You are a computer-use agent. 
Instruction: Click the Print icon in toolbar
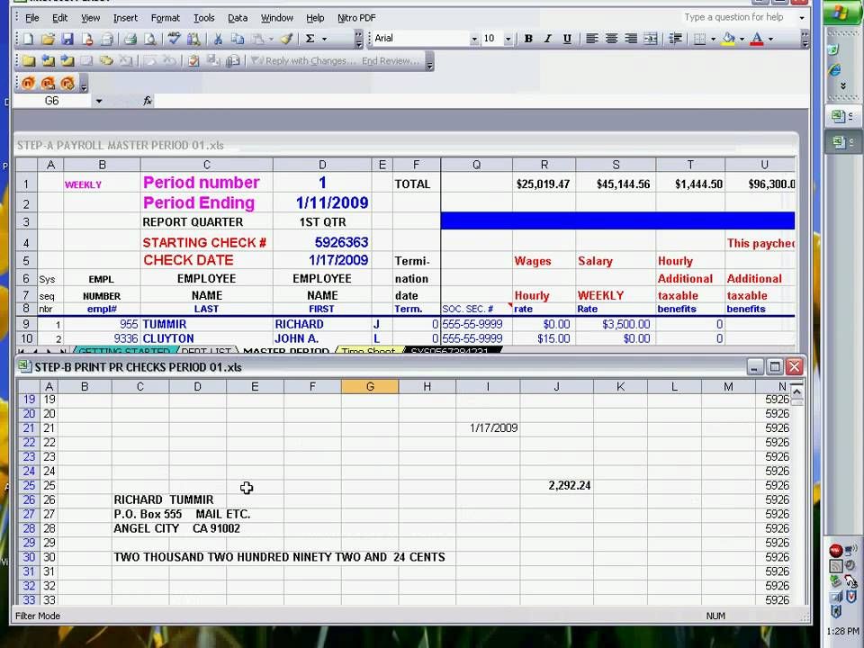pos(130,39)
